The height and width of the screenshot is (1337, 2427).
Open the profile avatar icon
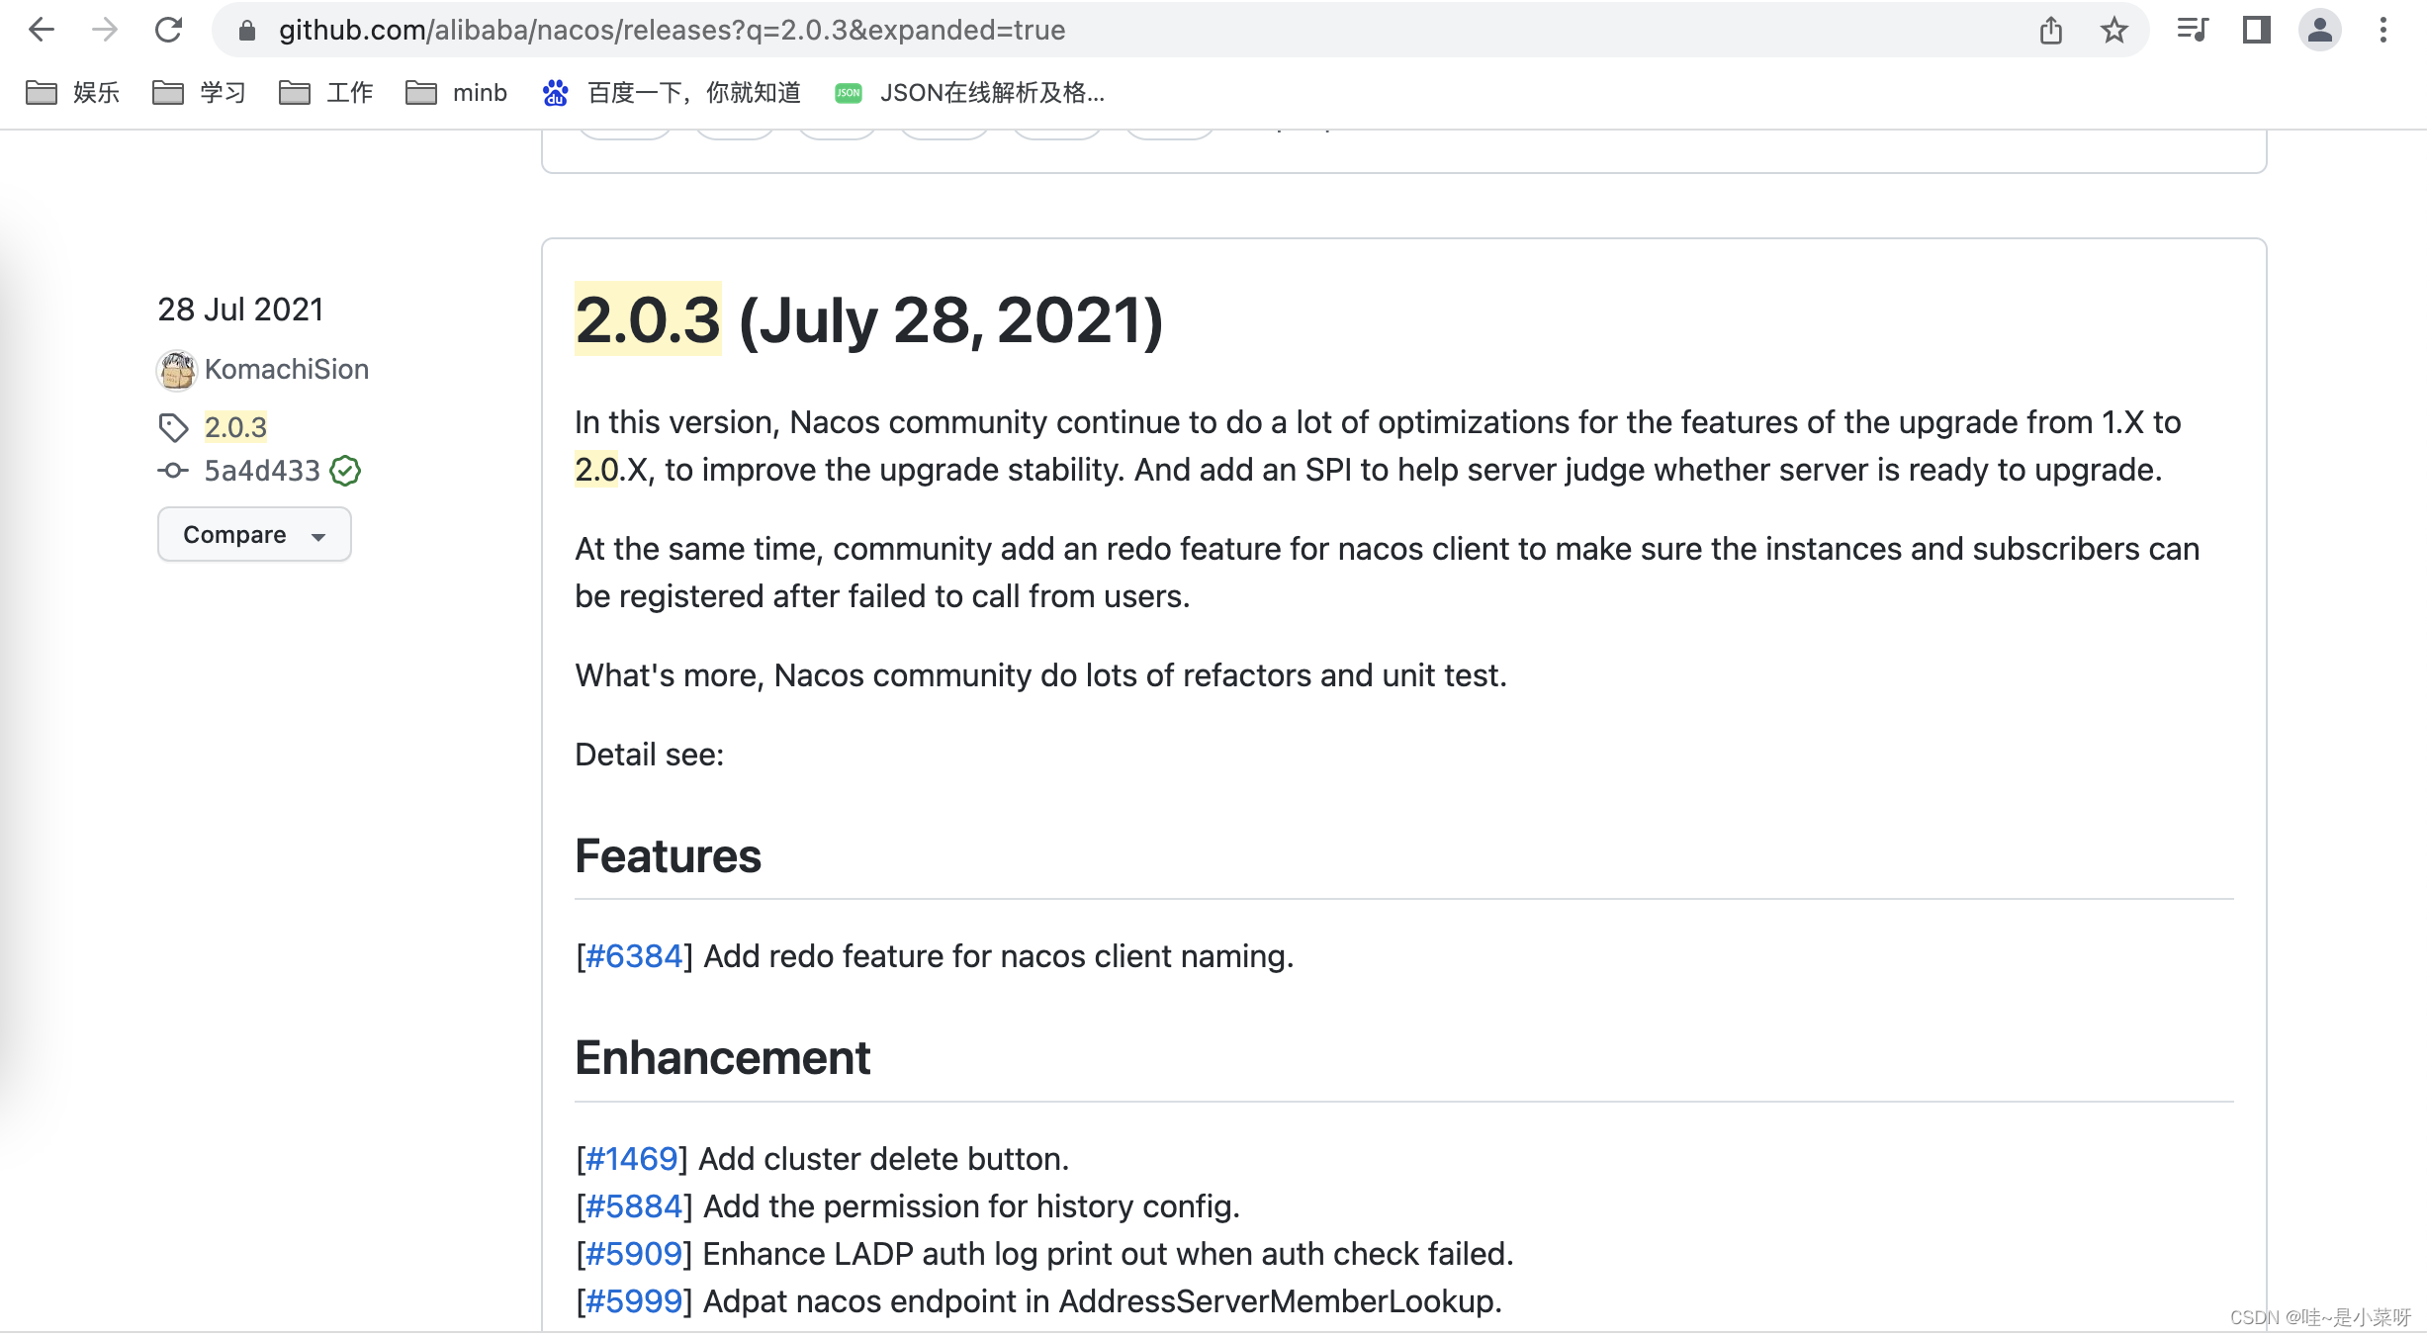point(2320,31)
